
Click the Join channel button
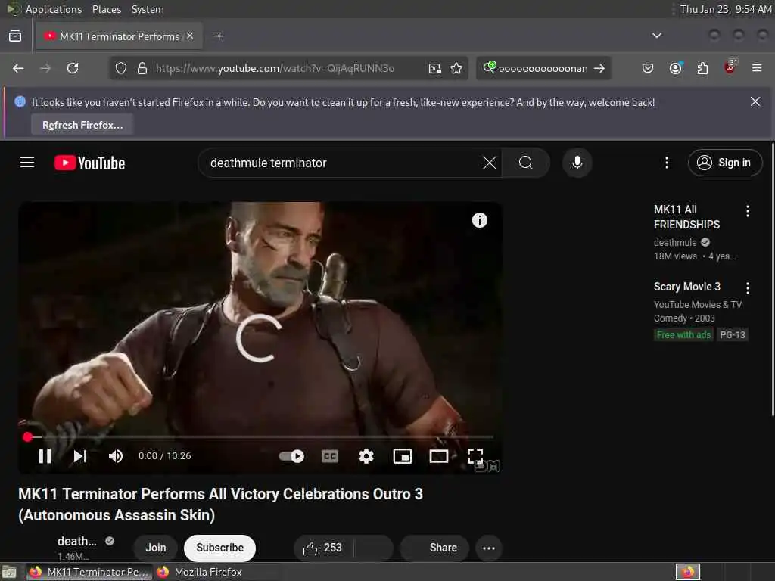(x=156, y=548)
